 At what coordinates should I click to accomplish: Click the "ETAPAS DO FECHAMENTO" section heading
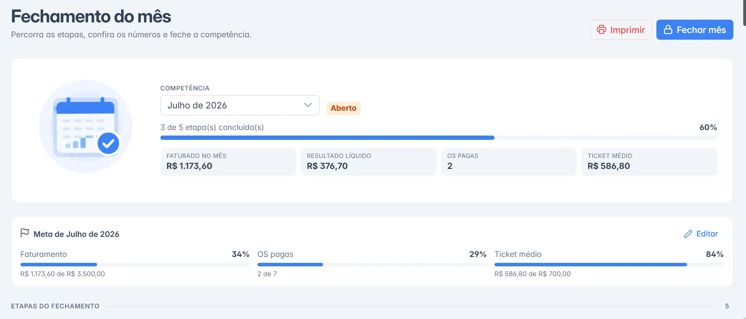(x=55, y=306)
